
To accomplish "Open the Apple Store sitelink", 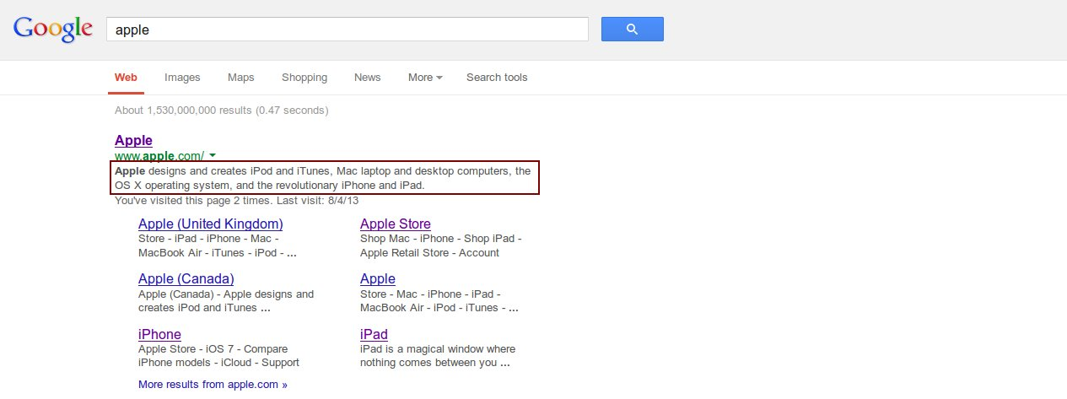I will (x=396, y=224).
